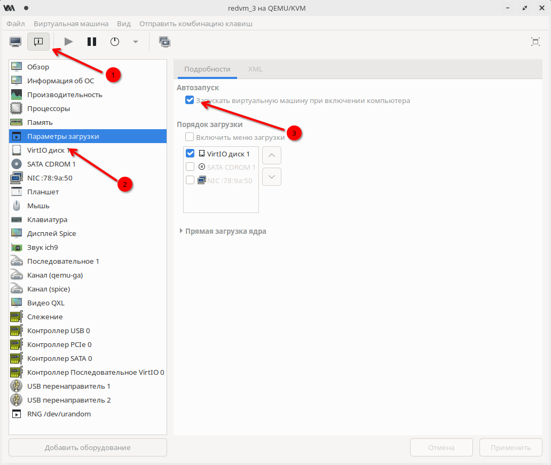
Task: Open the shutdown options dropdown arrow
Action: click(135, 42)
